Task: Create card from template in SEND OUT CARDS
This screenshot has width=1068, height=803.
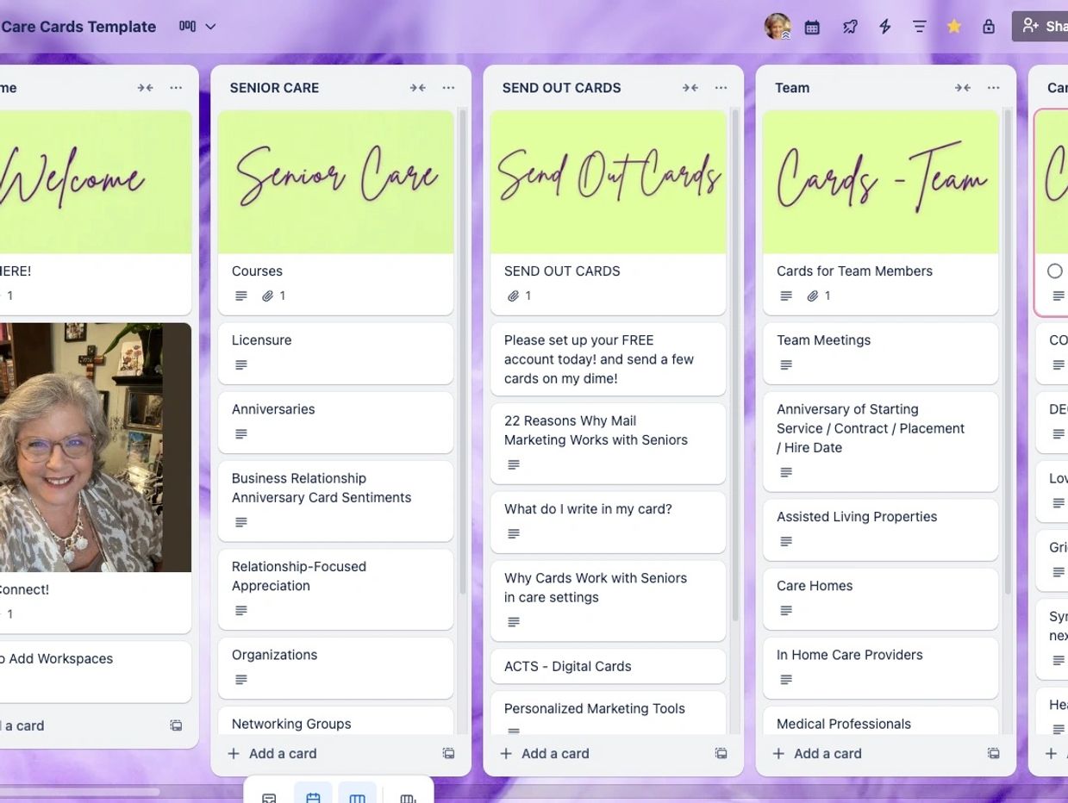Action: pyautogui.click(x=721, y=753)
